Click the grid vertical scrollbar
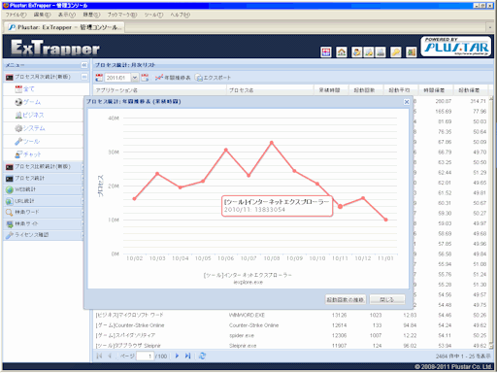 click(491, 221)
